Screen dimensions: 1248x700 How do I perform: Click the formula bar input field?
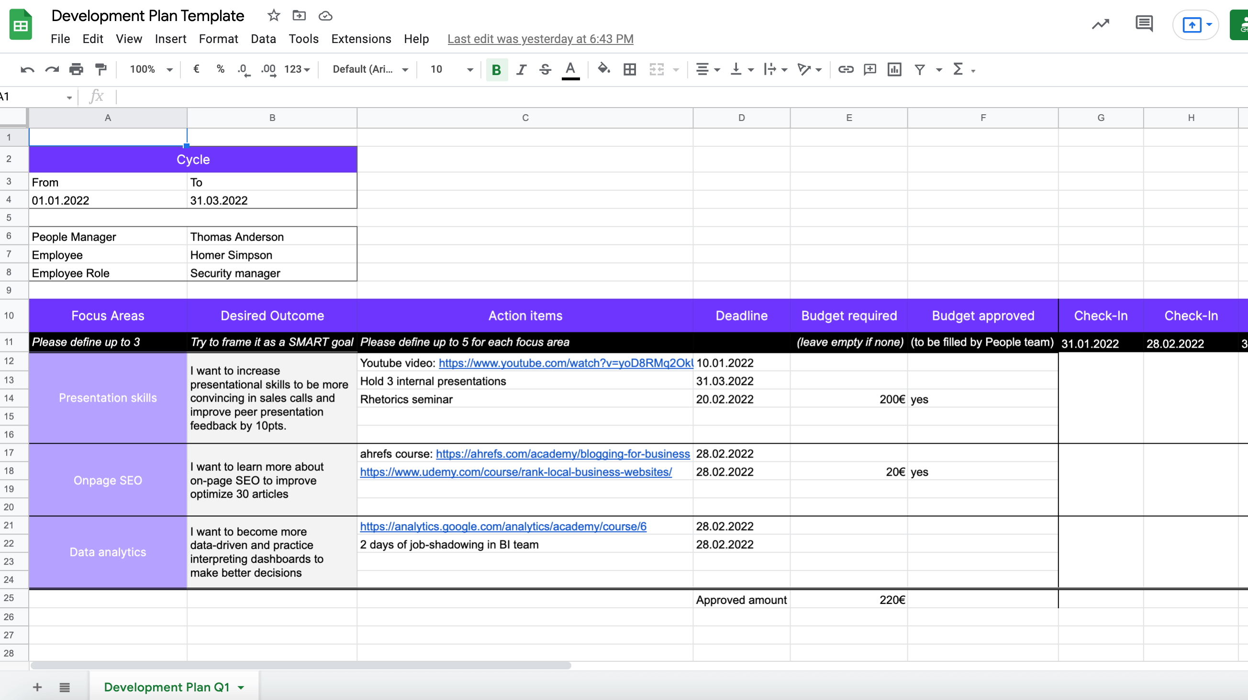click(581, 97)
